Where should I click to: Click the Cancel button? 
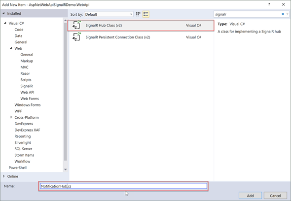[x=275, y=196]
